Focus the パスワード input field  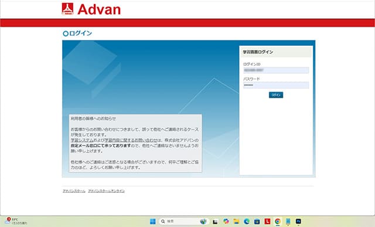click(276, 85)
